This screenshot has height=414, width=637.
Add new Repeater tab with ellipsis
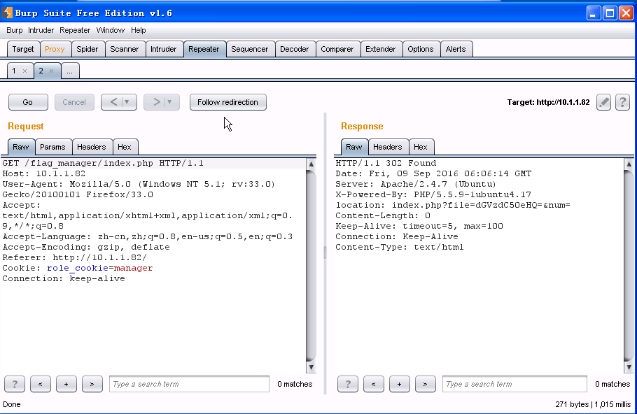click(x=70, y=71)
